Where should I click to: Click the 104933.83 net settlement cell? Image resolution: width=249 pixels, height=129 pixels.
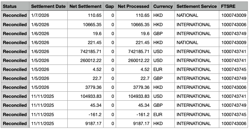point(85,96)
